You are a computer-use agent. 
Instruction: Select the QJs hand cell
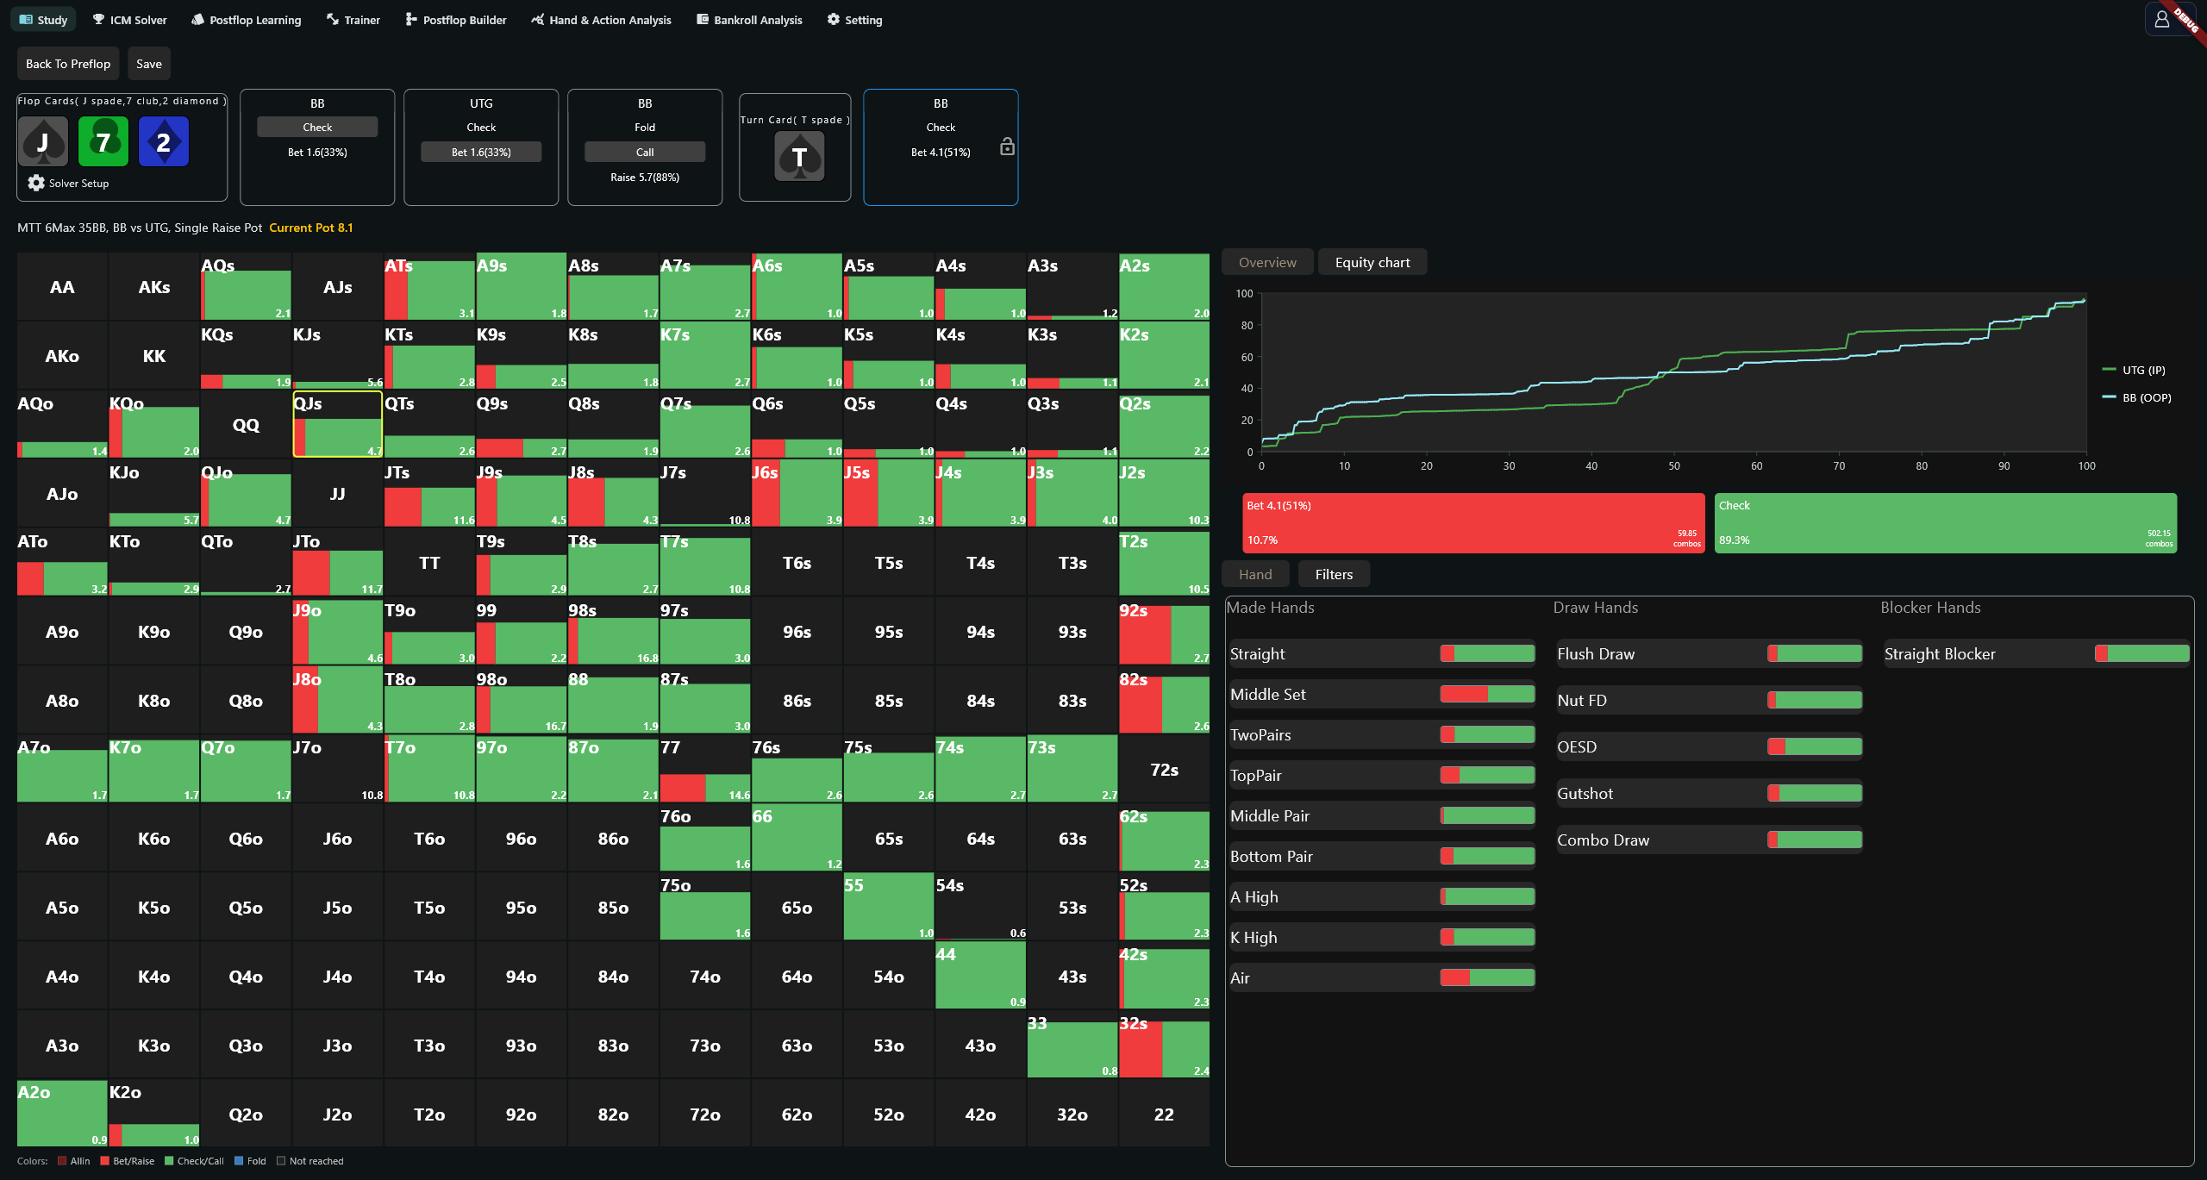point(337,424)
